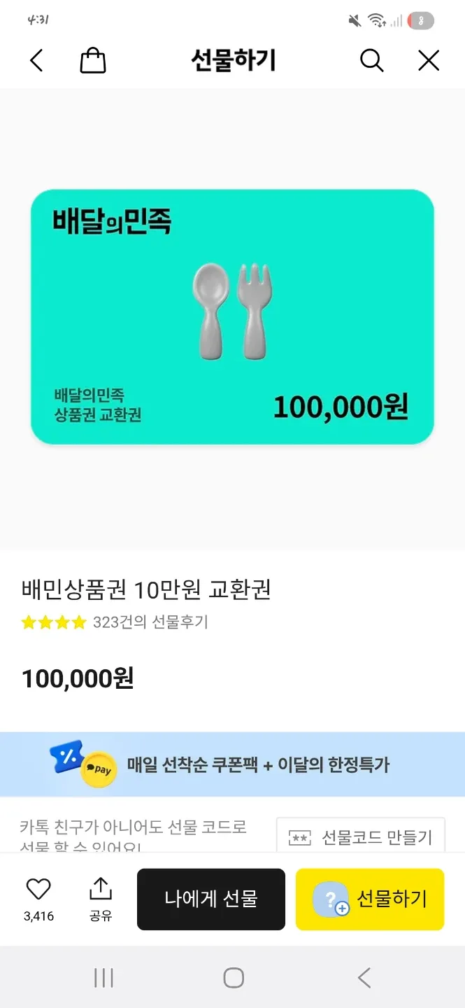This screenshot has height=1008, width=465.
Task: Close the gift page with X
Action: 428,62
